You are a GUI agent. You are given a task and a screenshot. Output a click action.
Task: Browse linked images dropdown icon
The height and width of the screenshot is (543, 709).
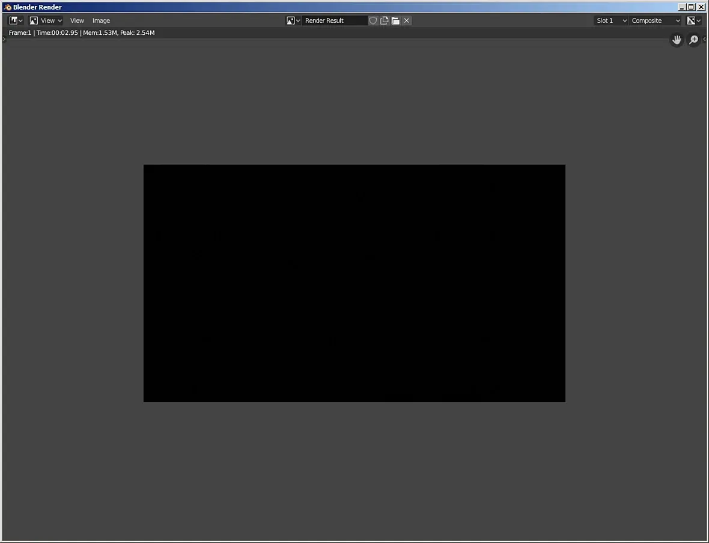pos(293,21)
